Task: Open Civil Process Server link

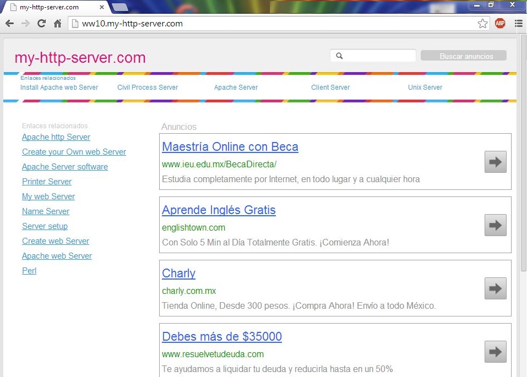Action: (148, 88)
